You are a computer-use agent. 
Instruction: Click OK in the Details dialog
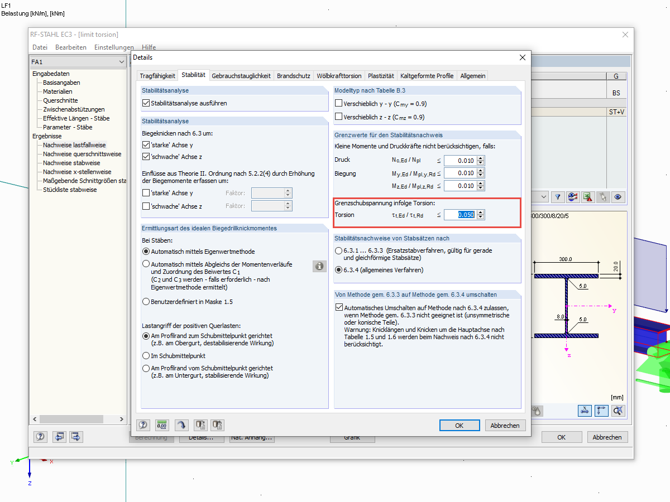[459, 425]
